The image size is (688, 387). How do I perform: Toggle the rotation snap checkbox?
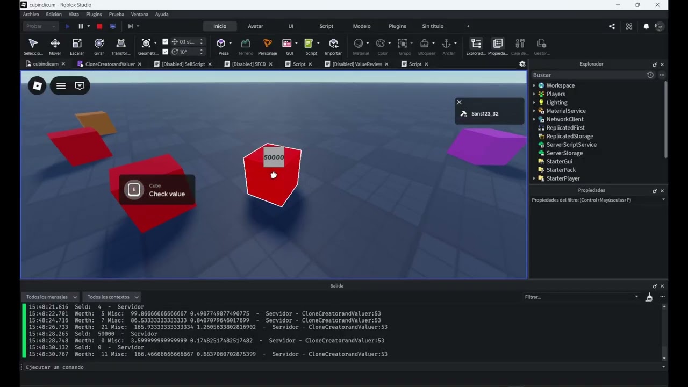coord(165,52)
